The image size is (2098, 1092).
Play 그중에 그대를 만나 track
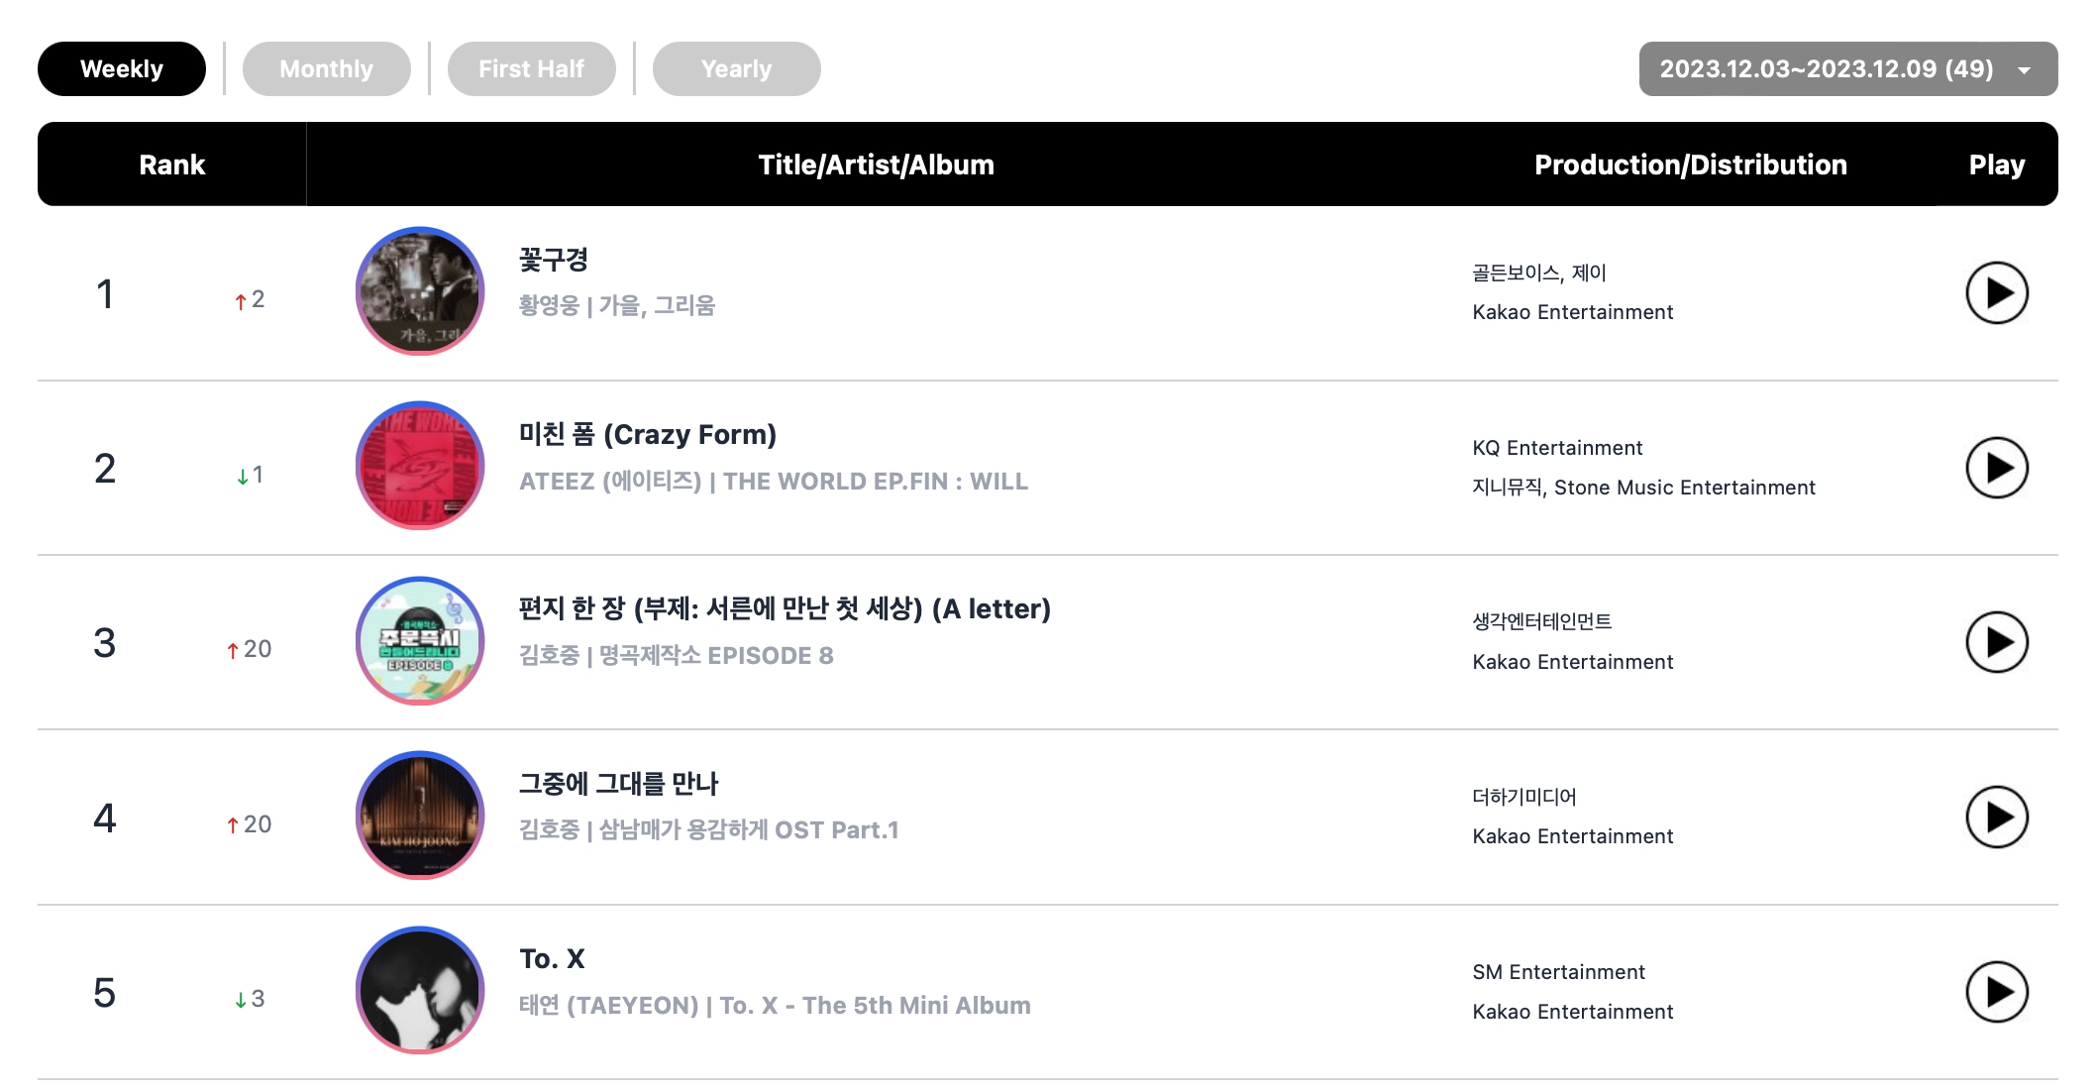[1996, 818]
